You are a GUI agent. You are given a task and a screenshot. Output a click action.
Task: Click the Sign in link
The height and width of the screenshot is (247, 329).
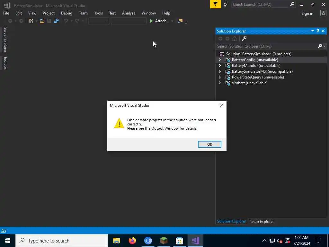pyautogui.click(x=307, y=14)
